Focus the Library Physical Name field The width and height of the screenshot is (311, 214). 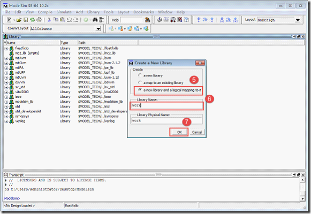pyautogui.click(x=166, y=120)
